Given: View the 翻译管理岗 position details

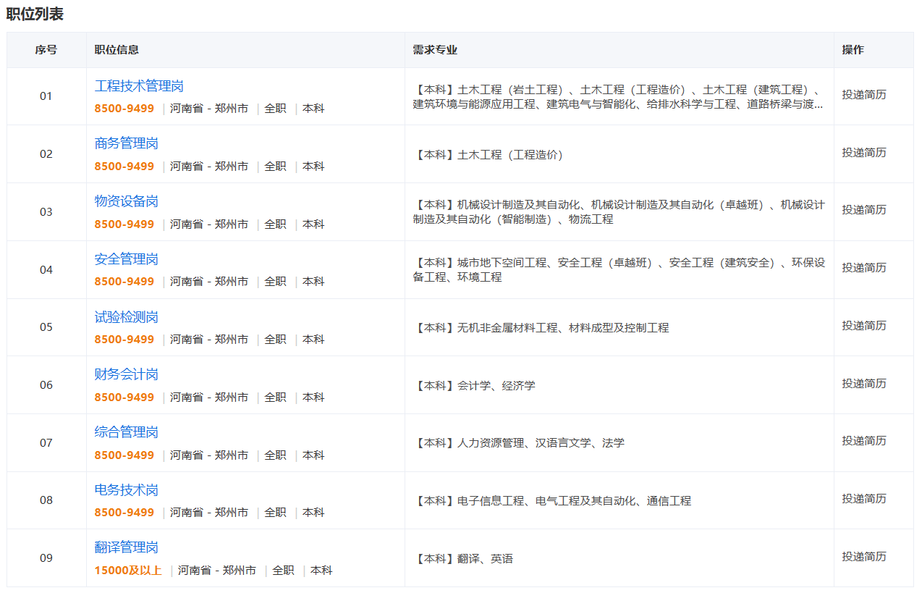Looking at the screenshot, I should coord(126,547).
